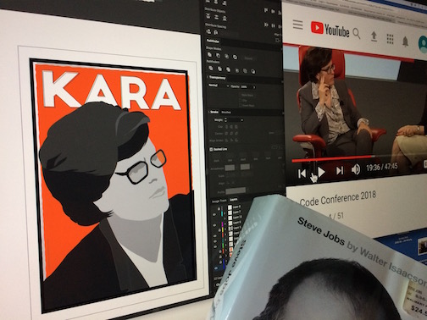Image resolution: width=427 pixels, height=320 pixels.
Task: Click the Minus Back pathfinder icon
Action: (x=253, y=72)
